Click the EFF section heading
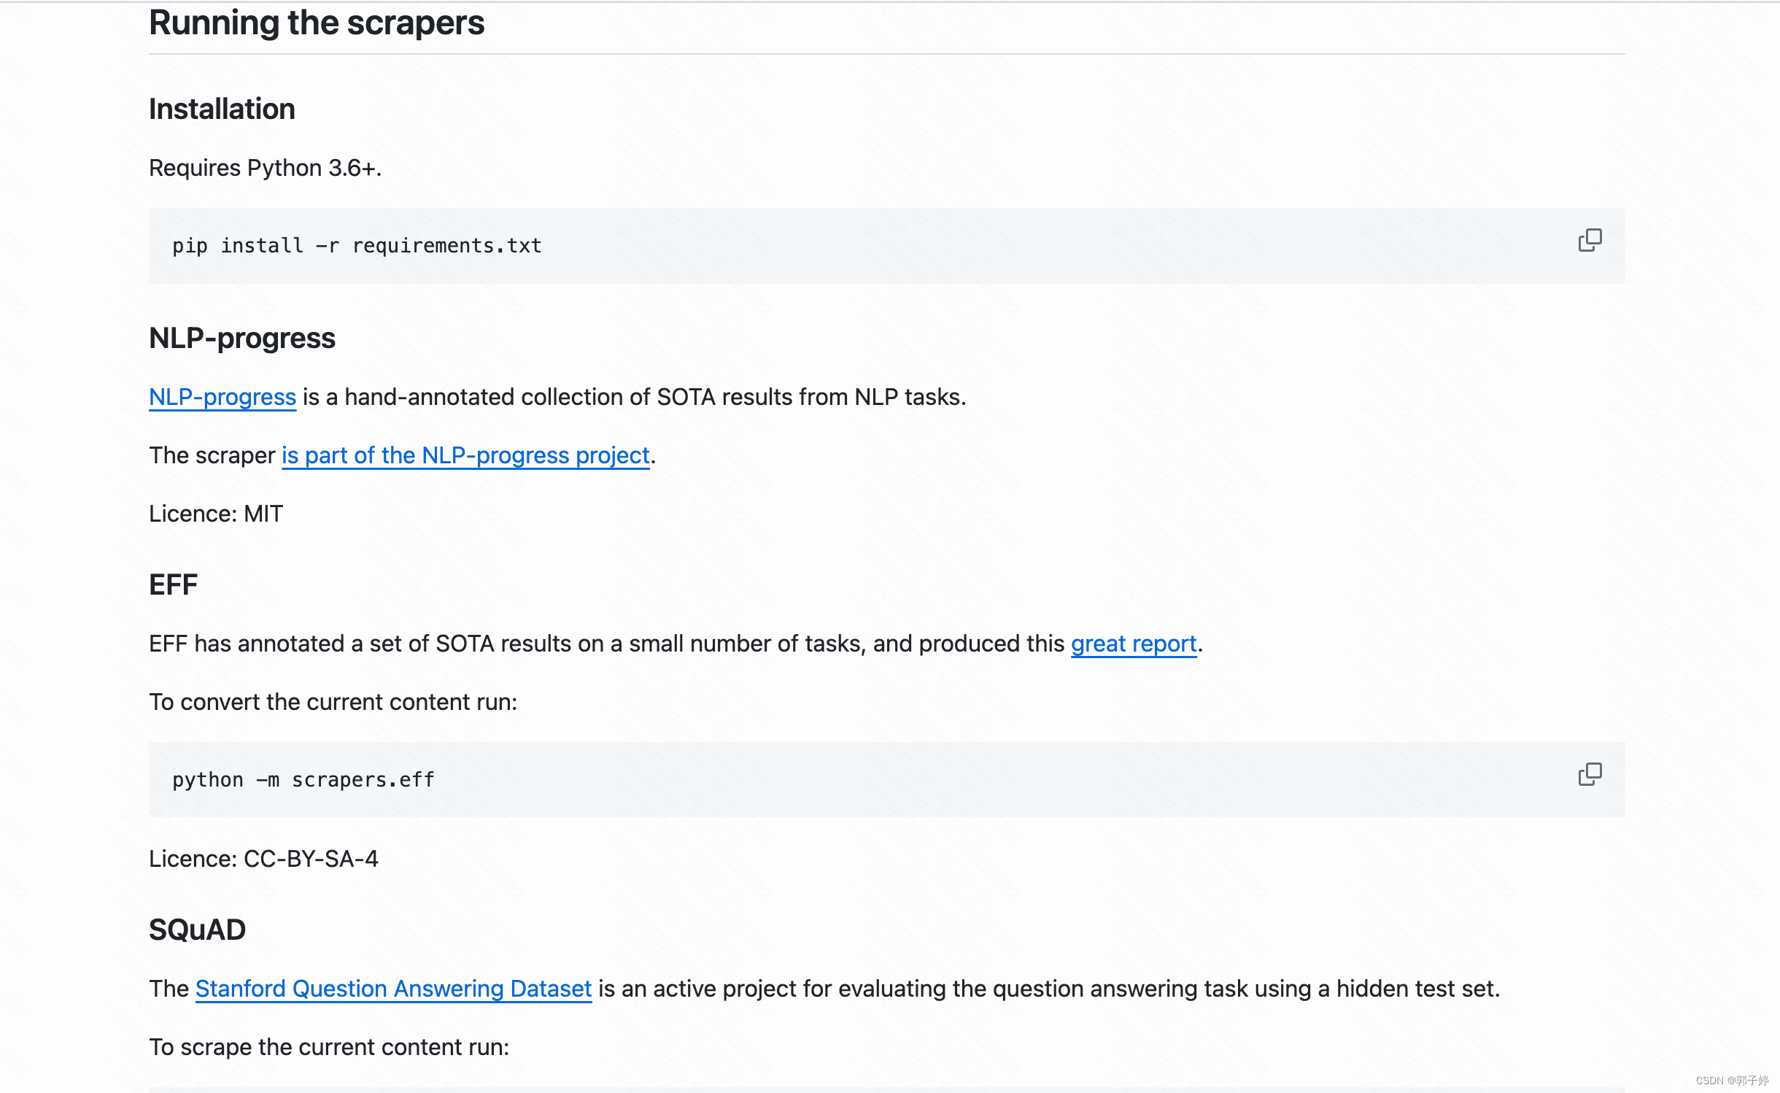This screenshot has height=1093, width=1780. 172,584
